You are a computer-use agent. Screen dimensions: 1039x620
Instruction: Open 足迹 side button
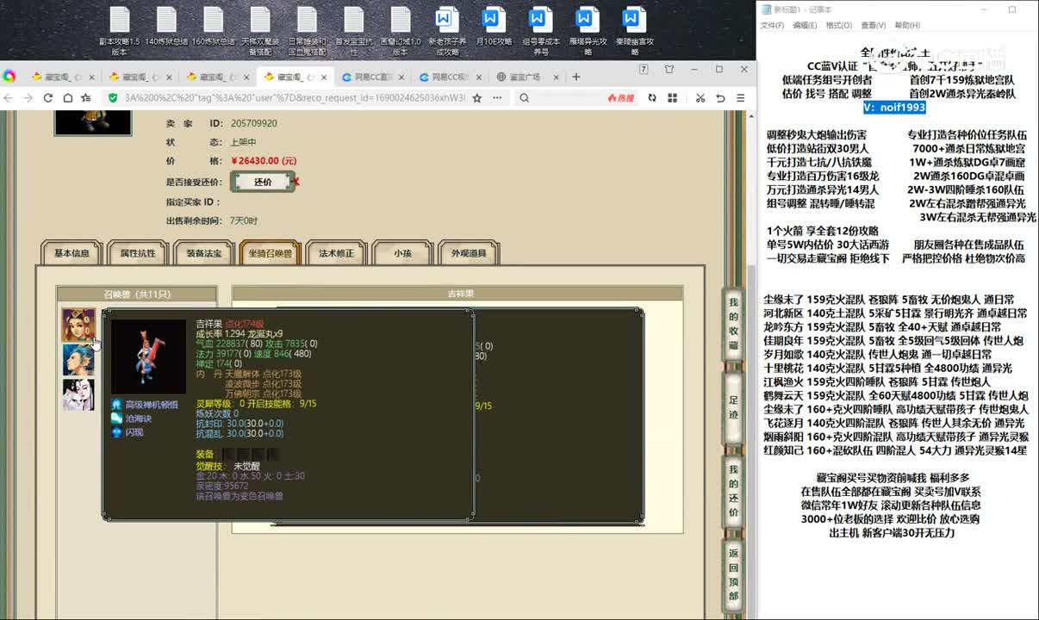coord(733,407)
